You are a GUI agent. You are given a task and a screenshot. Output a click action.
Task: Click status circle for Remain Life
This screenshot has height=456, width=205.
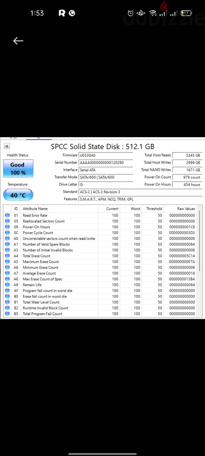[x=7, y=285]
